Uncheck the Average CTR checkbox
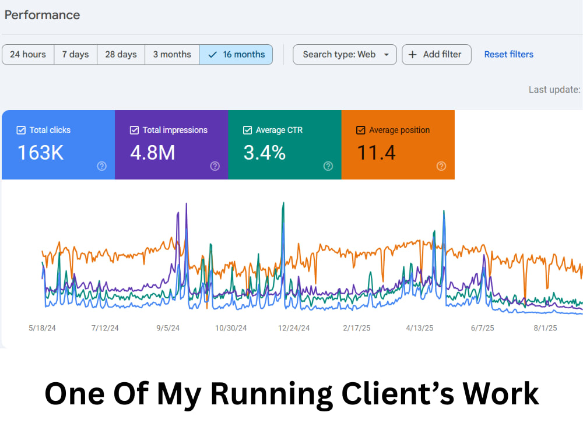Viewport: 583px width, 437px height. click(247, 130)
